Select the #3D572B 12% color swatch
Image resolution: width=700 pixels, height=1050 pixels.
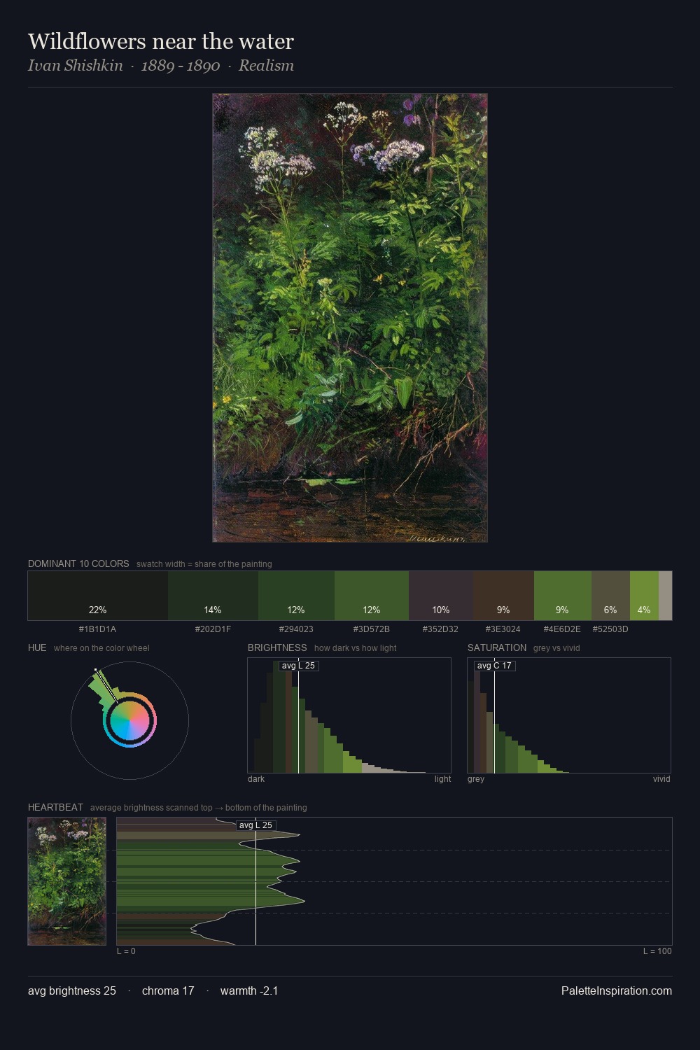[x=372, y=596]
